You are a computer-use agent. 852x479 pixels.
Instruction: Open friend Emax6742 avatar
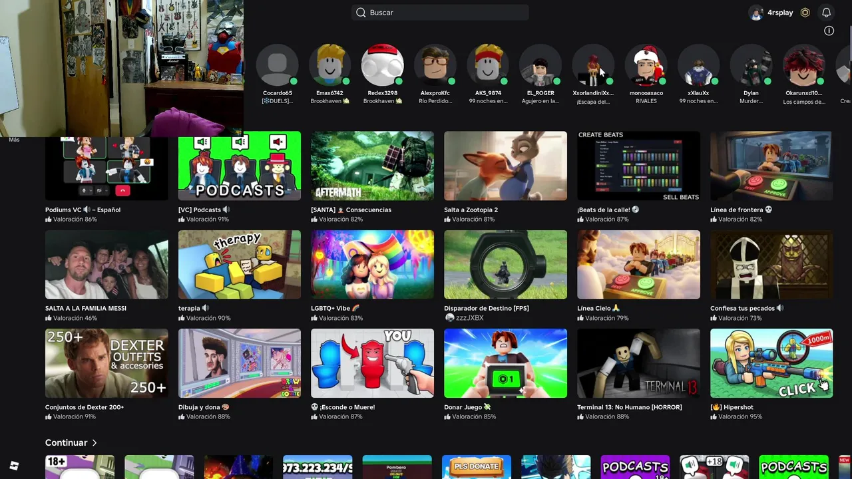[329, 65]
